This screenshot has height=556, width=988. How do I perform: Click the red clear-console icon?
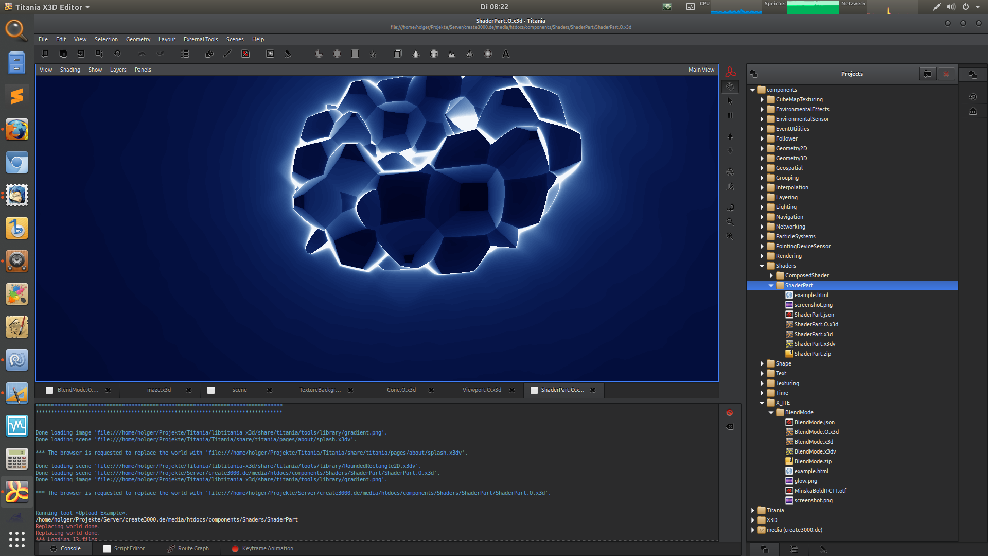tap(729, 412)
